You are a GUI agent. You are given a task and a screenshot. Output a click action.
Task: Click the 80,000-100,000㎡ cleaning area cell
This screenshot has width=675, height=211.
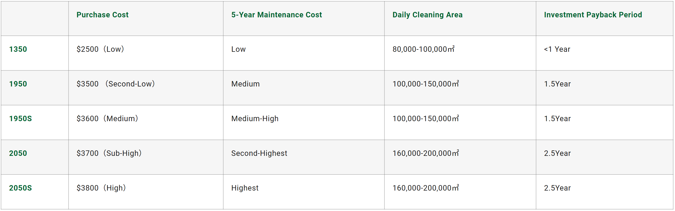pos(424,49)
